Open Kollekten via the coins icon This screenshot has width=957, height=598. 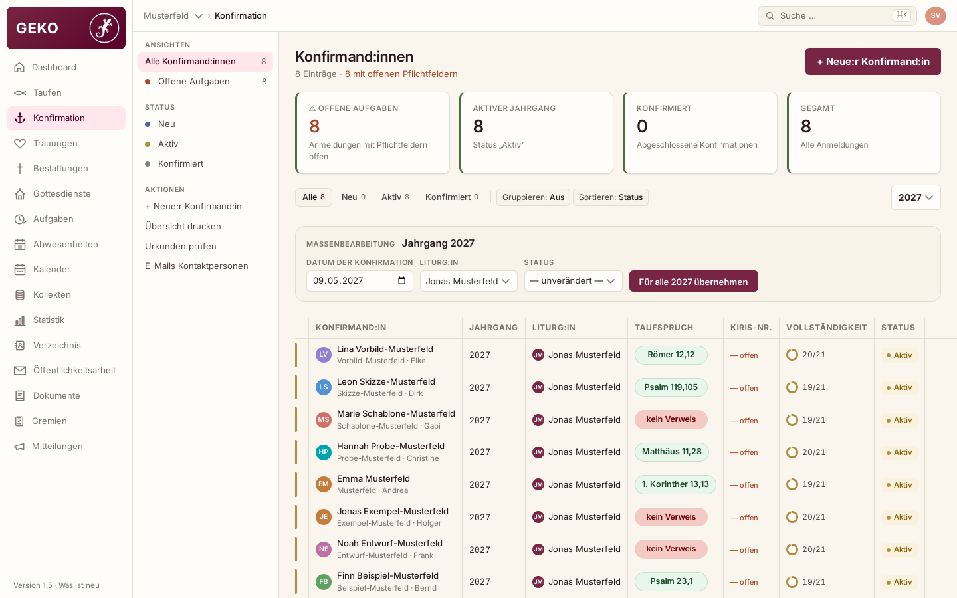click(20, 295)
